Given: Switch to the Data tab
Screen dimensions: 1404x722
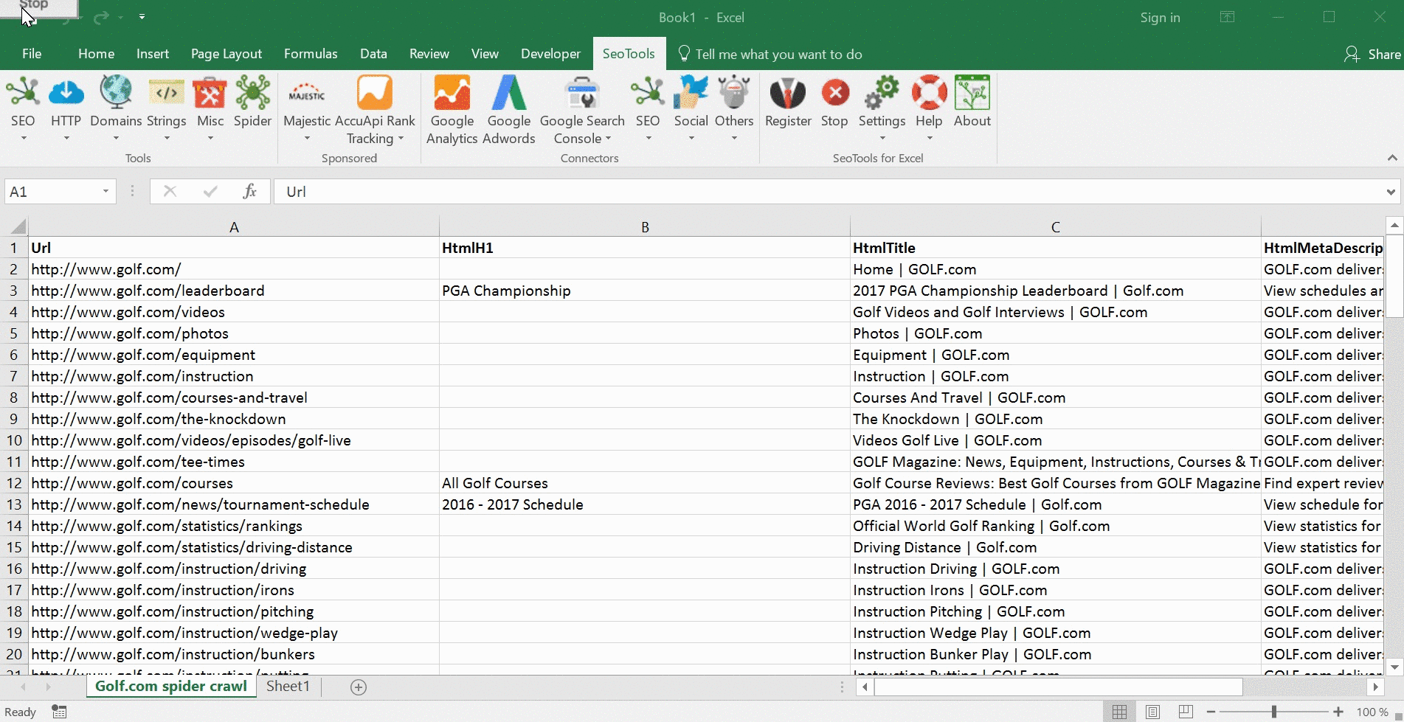Looking at the screenshot, I should pyautogui.click(x=373, y=54).
